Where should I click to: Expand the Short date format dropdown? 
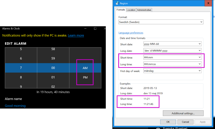(x=172, y=44)
